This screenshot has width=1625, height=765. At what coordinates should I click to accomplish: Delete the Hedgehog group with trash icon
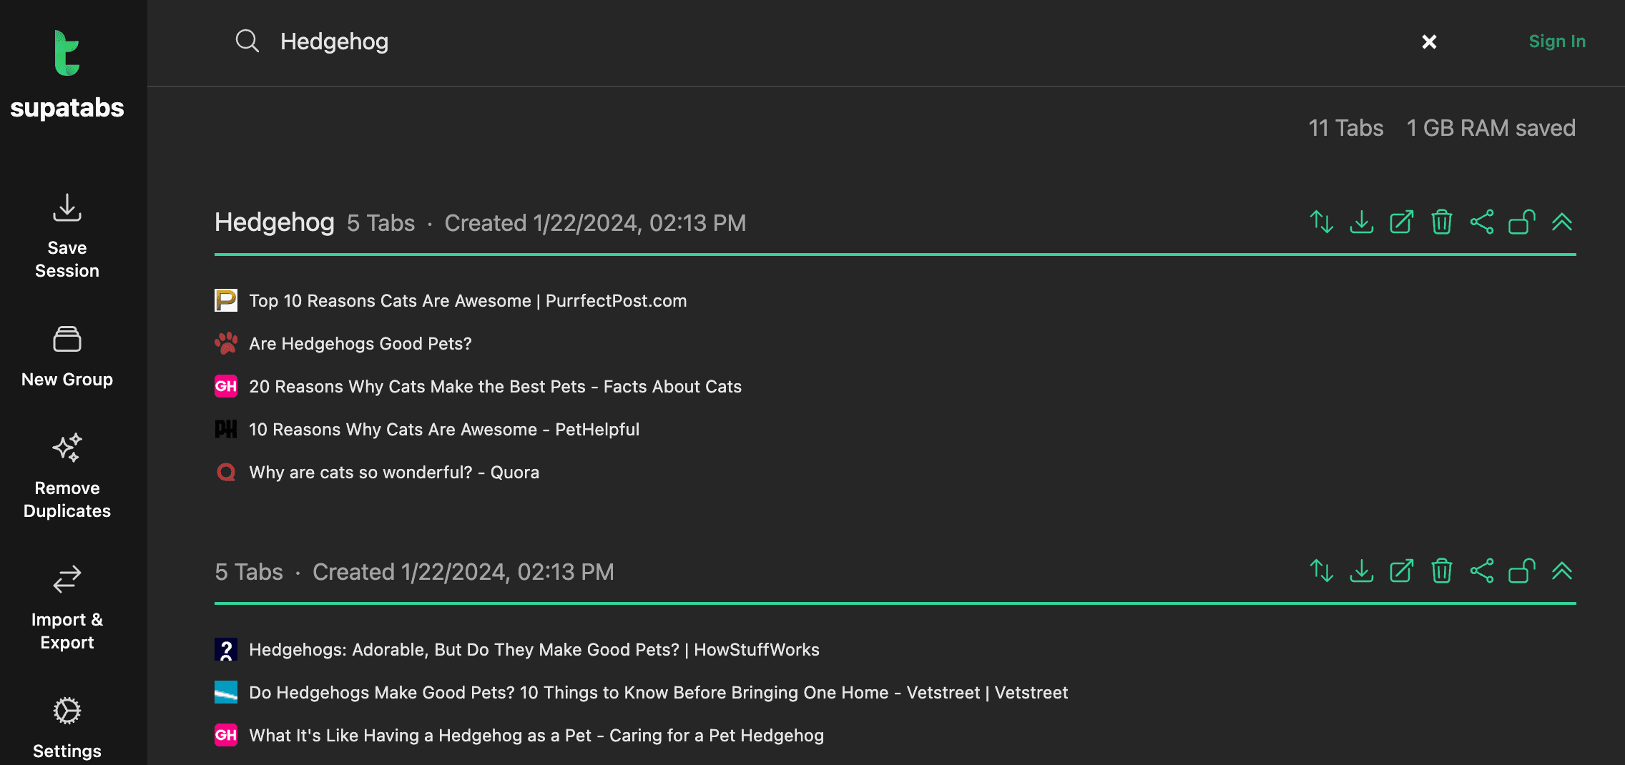(1441, 222)
